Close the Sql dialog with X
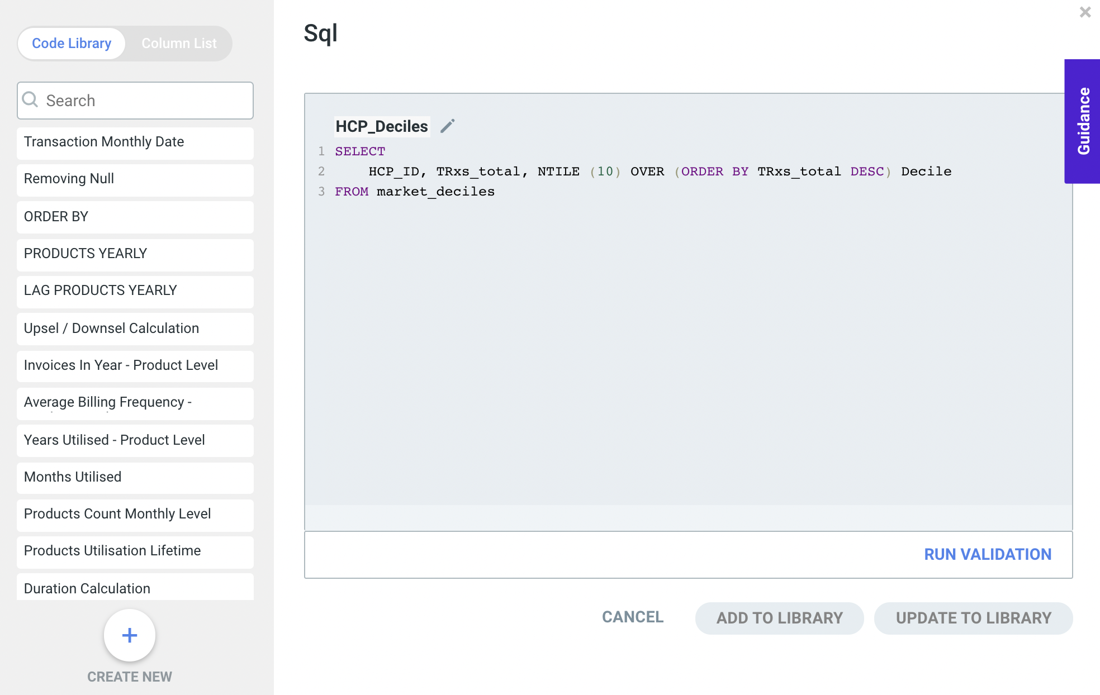This screenshot has height=695, width=1100. point(1085,12)
